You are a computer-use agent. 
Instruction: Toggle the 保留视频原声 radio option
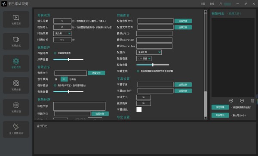[x=55, y=53]
